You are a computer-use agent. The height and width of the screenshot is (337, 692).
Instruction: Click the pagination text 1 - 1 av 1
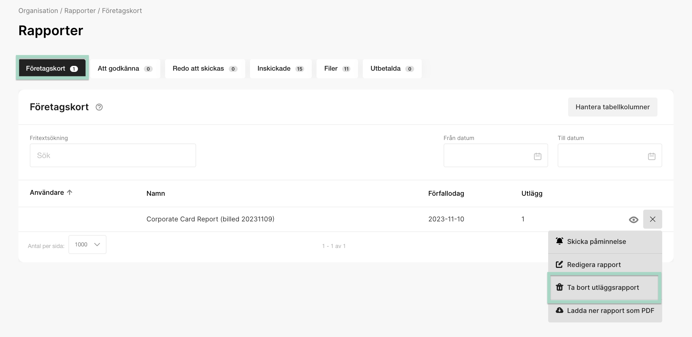click(x=334, y=246)
